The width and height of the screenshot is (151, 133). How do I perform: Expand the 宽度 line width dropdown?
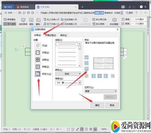pyautogui.click(x=80, y=83)
